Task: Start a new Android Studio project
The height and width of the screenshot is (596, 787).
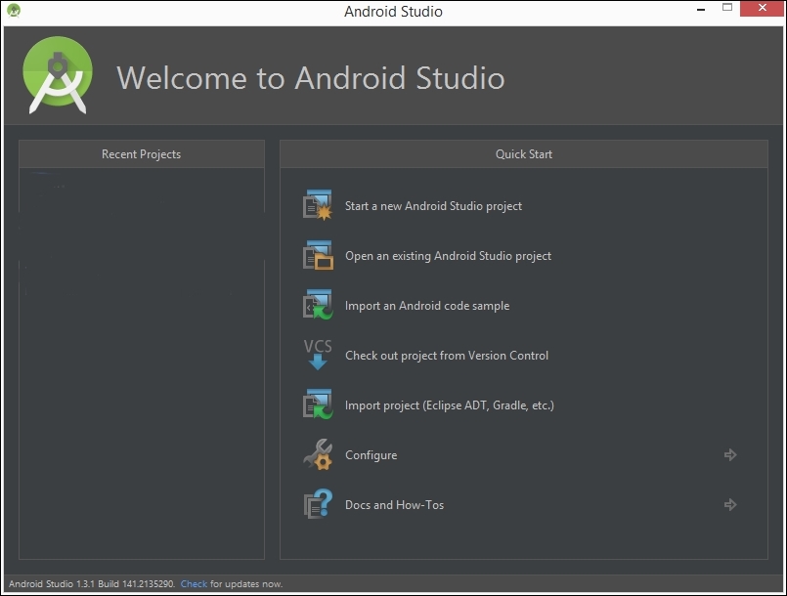Action: pos(433,206)
